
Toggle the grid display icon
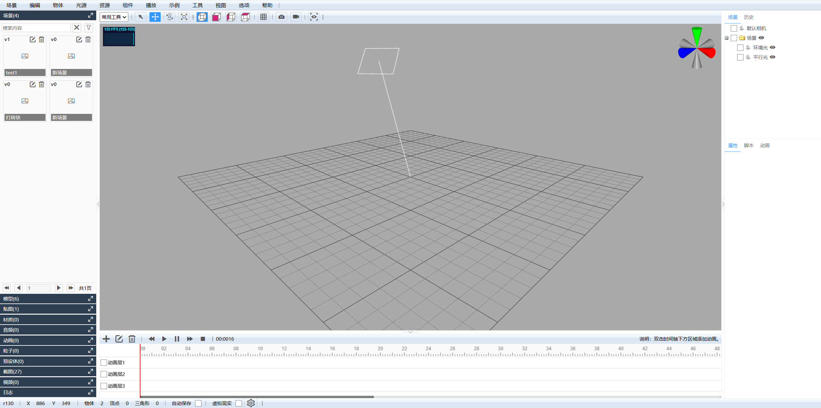point(263,17)
